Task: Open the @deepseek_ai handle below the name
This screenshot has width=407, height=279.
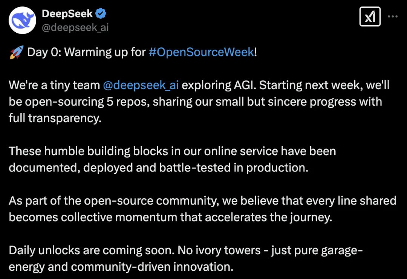Action: pos(75,27)
